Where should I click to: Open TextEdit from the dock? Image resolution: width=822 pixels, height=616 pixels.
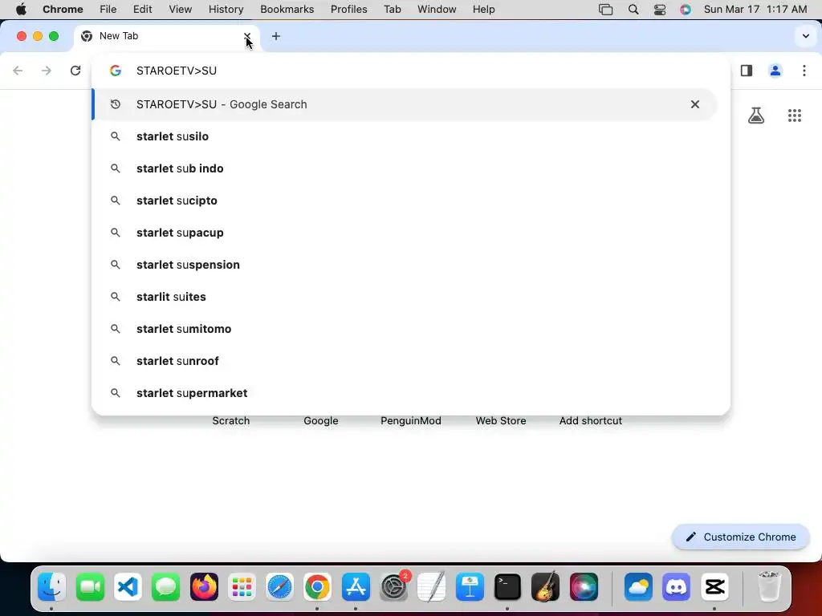431,586
